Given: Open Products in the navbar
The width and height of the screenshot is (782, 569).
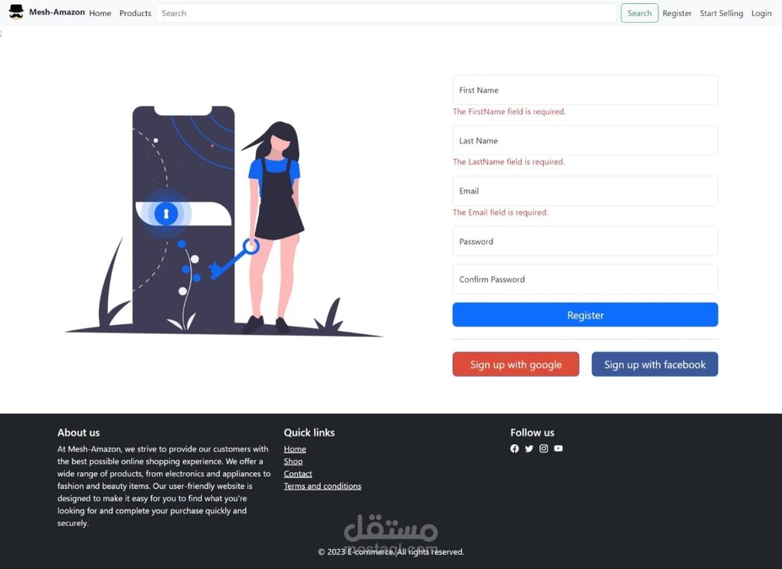Looking at the screenshot, I should [135, 14].
